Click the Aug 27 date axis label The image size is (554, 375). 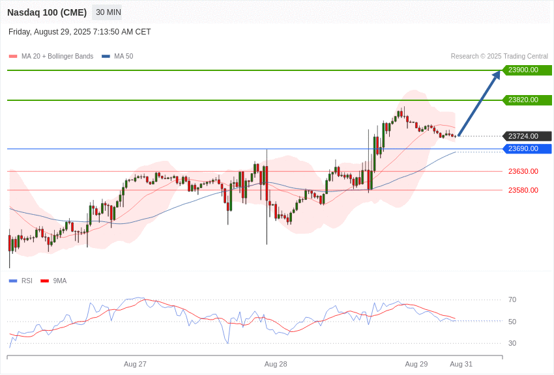tap(135, 364)
